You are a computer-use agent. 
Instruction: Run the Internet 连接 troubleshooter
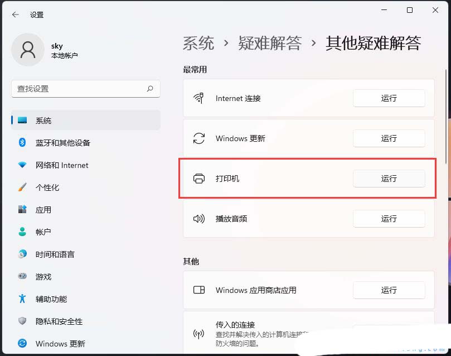pyautogui.click(x=389, y=98)
